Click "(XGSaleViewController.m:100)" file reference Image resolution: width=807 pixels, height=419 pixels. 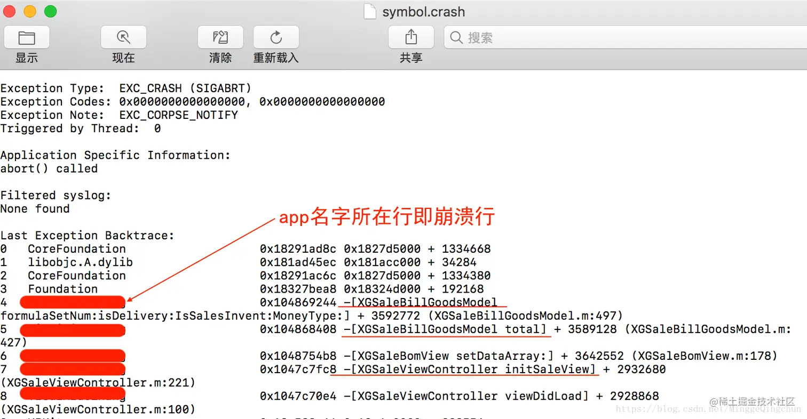tap(98, 409)
